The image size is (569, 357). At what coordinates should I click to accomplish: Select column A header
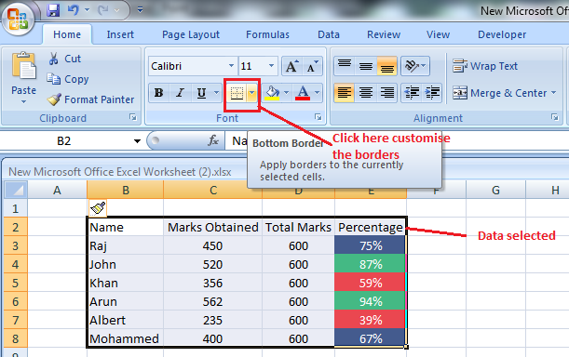click(x=58, y=190)
